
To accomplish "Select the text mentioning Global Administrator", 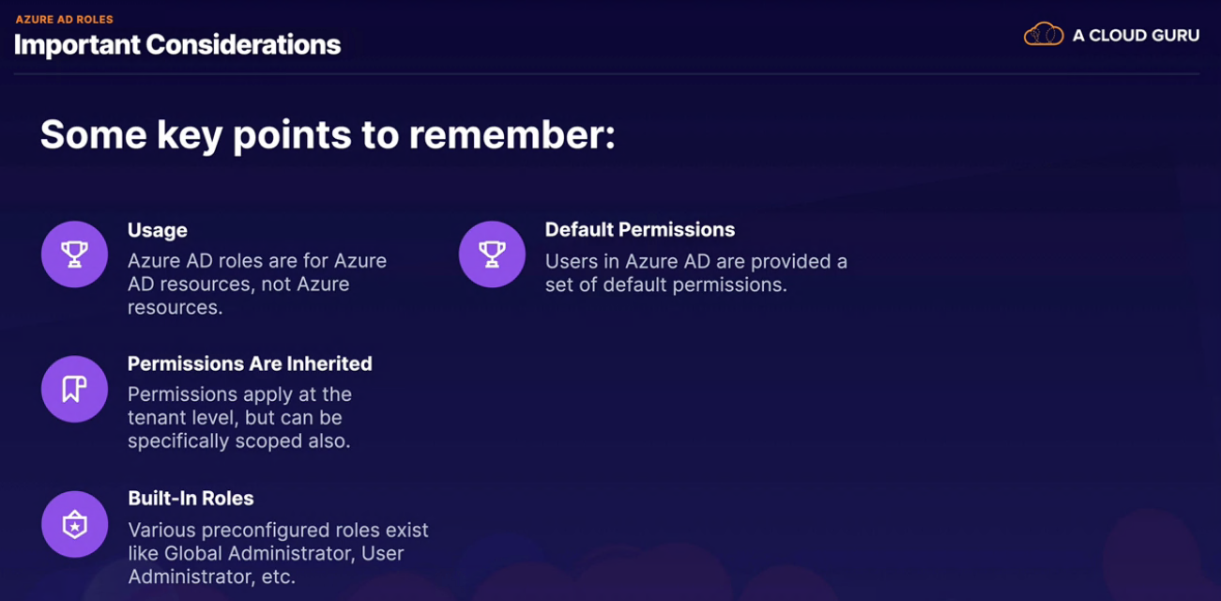I will tap(278, 552).
